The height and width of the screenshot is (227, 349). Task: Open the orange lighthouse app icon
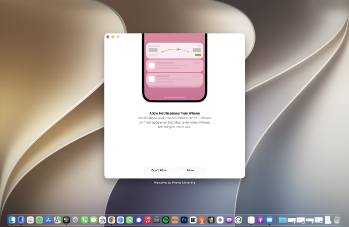coord(202,220)
